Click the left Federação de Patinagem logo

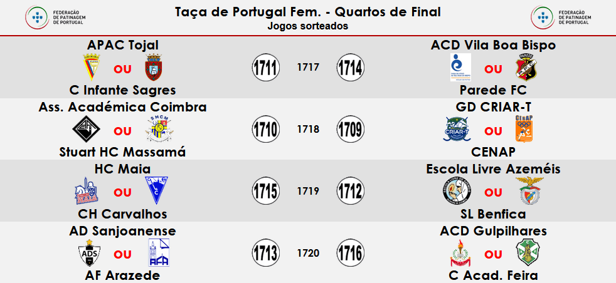[54, 16]
